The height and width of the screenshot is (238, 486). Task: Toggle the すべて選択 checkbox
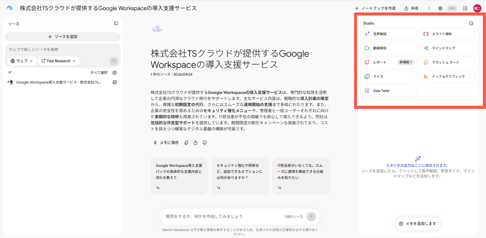click(x=115, y=73)
